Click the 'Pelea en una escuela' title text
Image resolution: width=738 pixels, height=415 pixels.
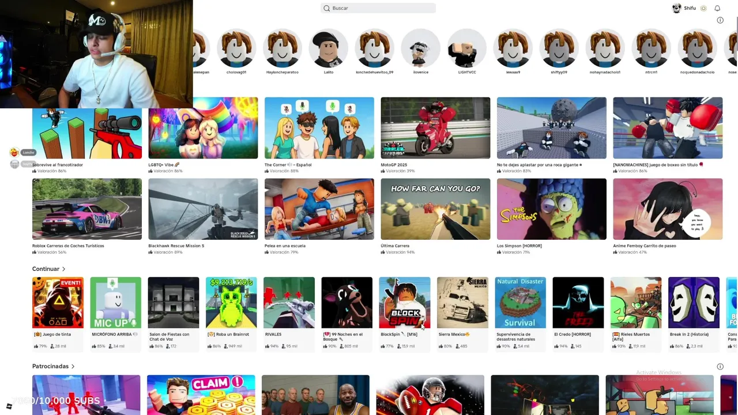pyautogui.click(x=285, y=246)
